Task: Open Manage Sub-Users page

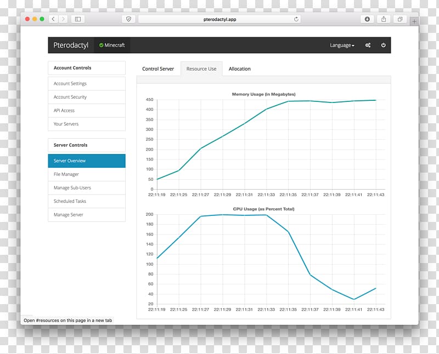Action: [x=87, y=187]
